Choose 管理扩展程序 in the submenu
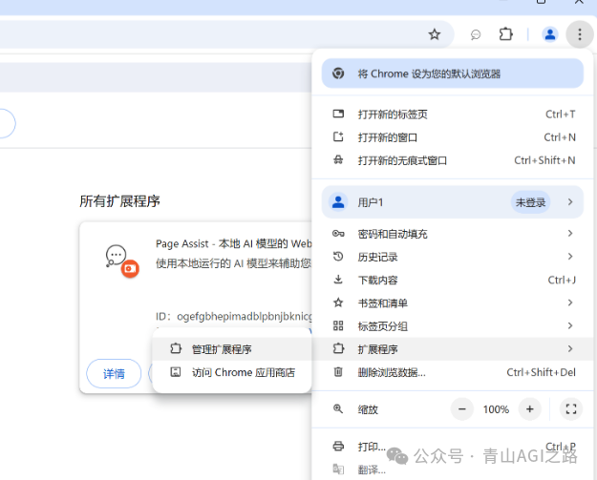The width and height of the screenshot is (597, 480). pyautogui.click(x=232, y=348)
